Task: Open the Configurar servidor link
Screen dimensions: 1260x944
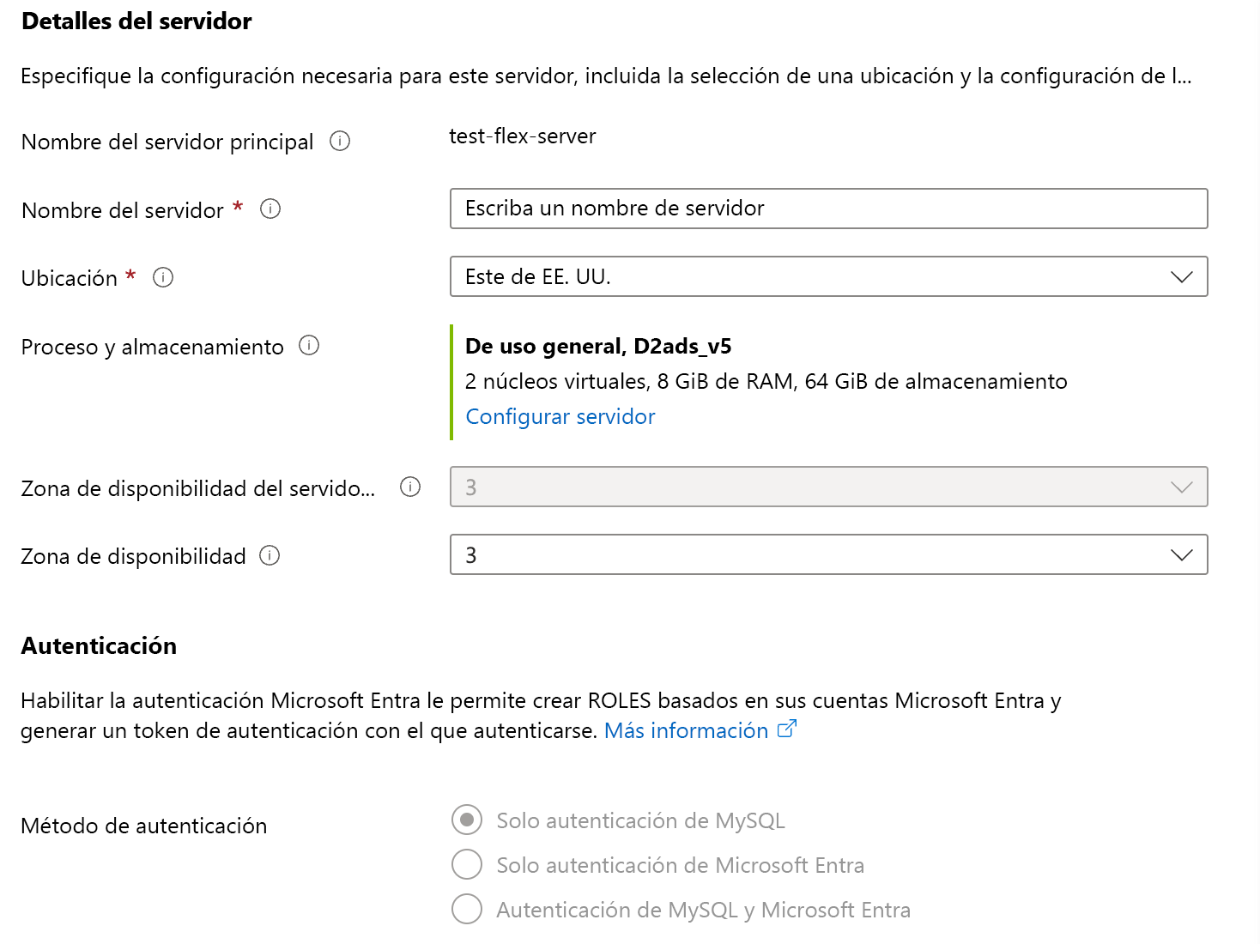Action: [x=560, y=416]
